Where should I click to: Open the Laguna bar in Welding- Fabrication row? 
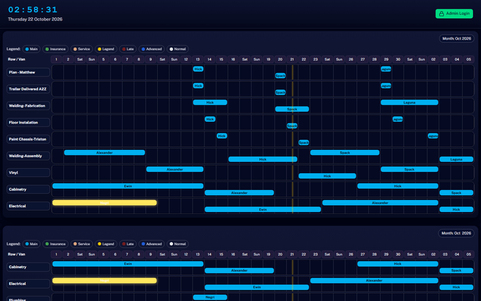point(410,102)
